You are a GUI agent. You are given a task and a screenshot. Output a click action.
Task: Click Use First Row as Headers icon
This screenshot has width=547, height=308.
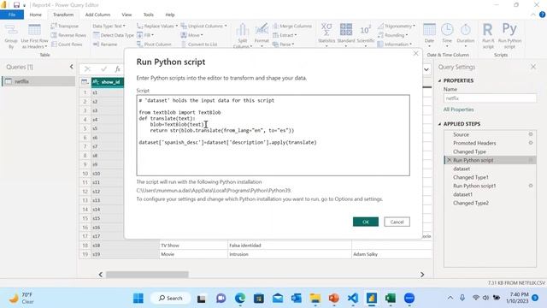[x=34, y=36]
